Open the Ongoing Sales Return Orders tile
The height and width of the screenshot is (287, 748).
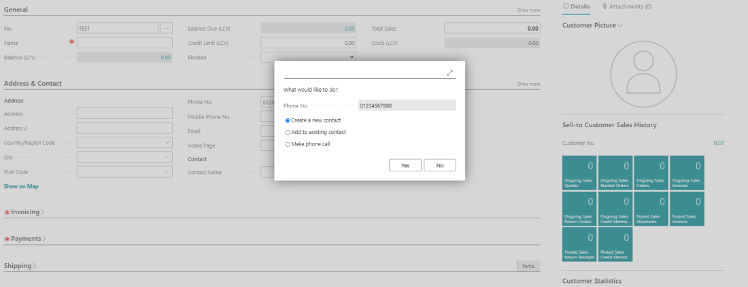(579, 208)
